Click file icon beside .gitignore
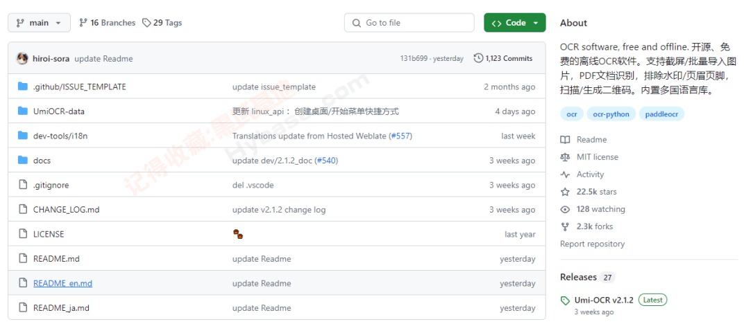 coord(23,185)
